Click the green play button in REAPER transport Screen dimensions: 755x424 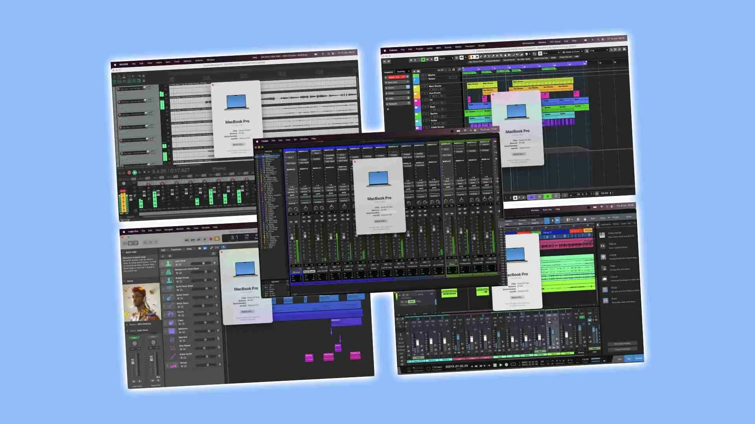134,172
